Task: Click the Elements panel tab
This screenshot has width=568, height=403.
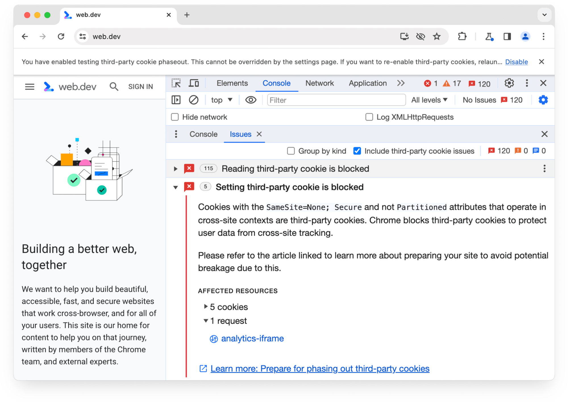Action: coord(232,83)
